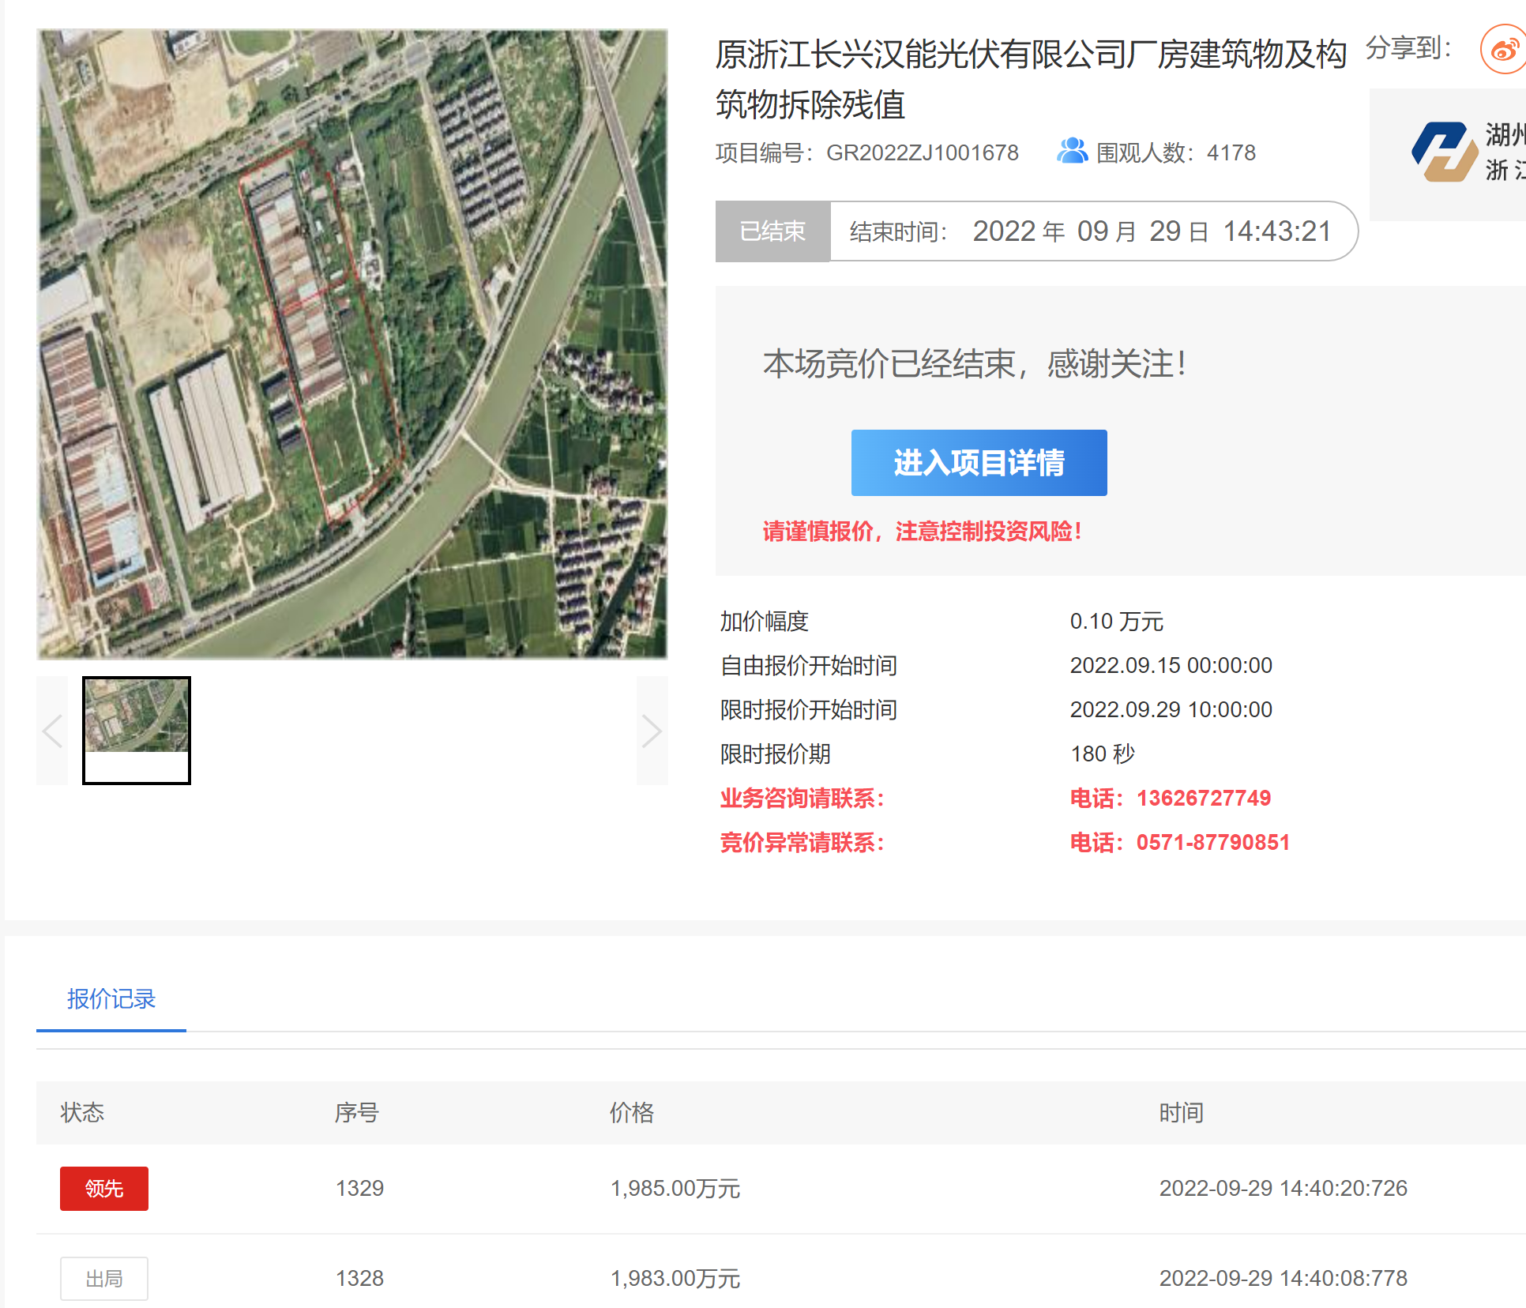Viewport: 1526px width, 1308px height.
Task: Click consultation phone 13626727749
Action: pos(1203,799)
